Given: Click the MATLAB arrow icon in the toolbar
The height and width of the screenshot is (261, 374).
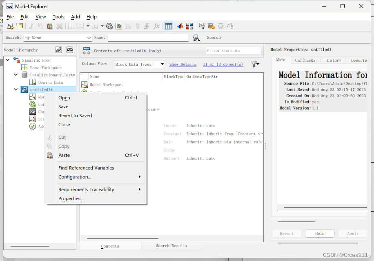Looking at the screenshot, I should point(180,26).
